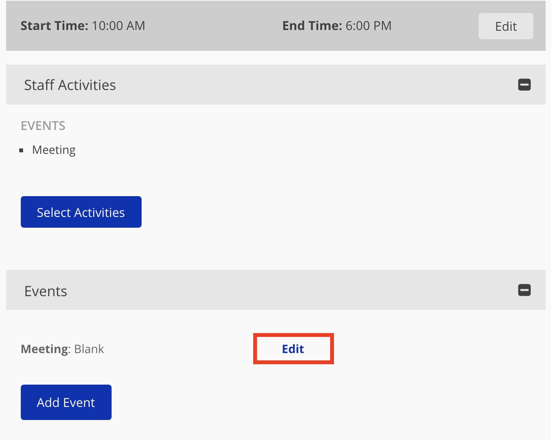
Task: Click the bold Meeting label under Events
Action: pyautogui.click(x=45, y=349)
